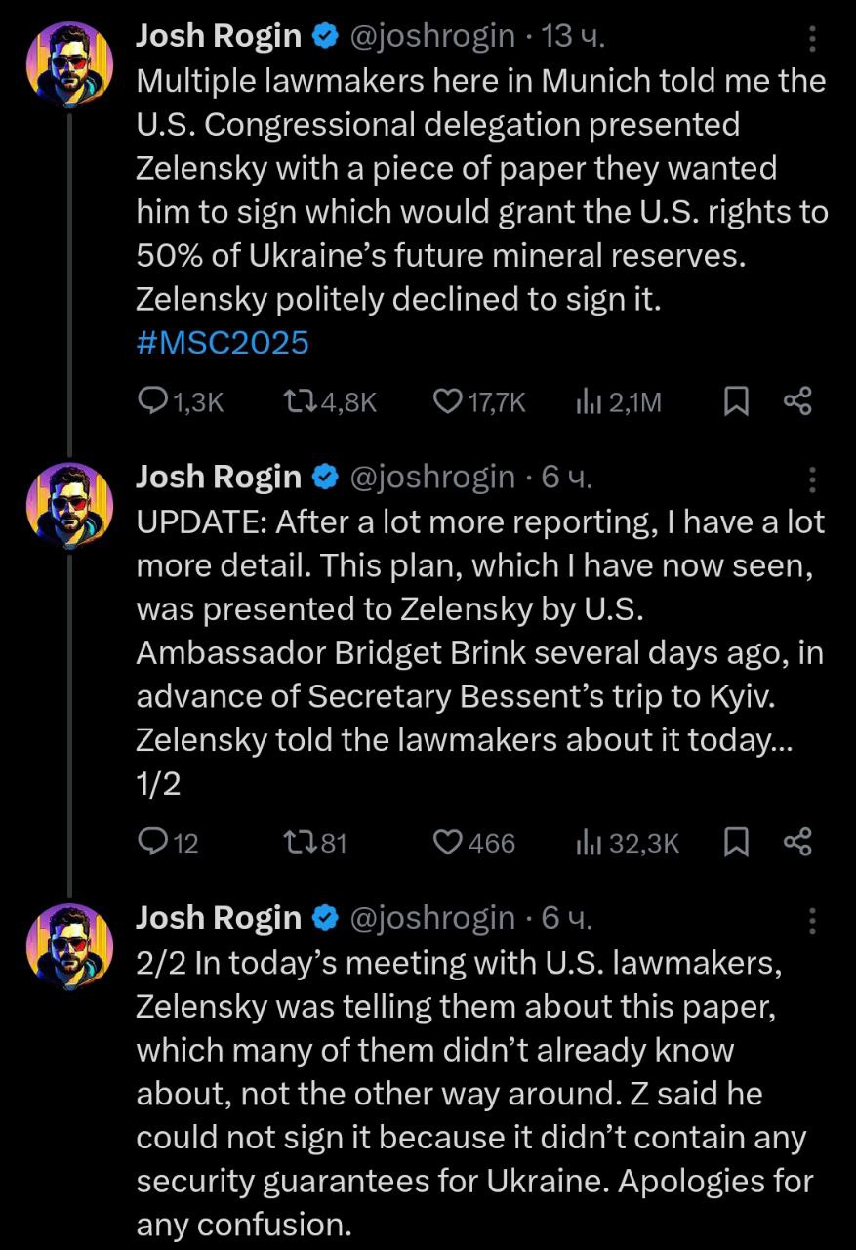Screen dimensions: 856x1250
Task: Open the 13 ч. timestamp of first tweet
Action: coord(574,36)
